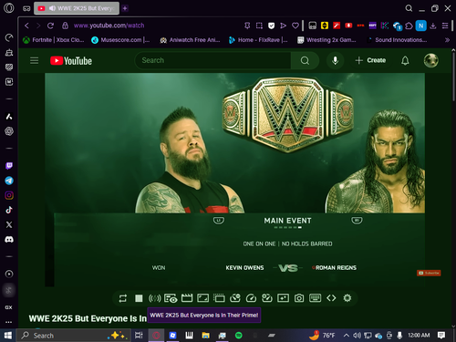Screen dimensions: 456x342
Task: Open ChatGPT in the sidebar
Action: (x=9, y=131)
